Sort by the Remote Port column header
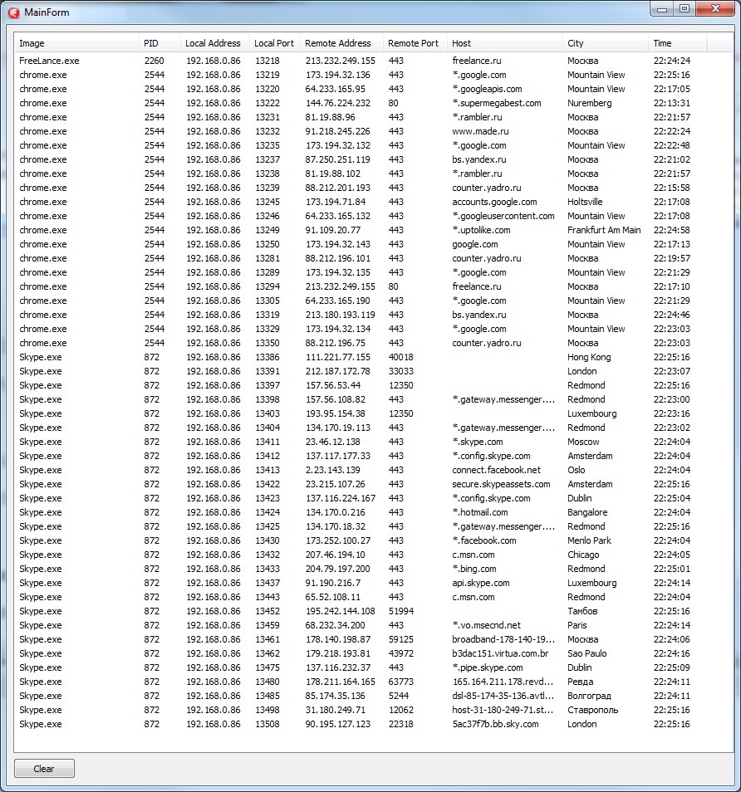The image size is (741, 792). [415, 43]
